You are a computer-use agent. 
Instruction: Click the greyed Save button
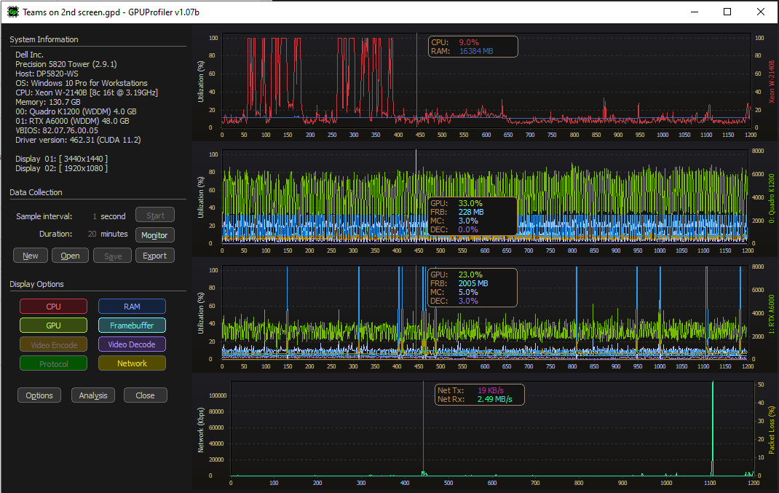click(x=113, y=256)
